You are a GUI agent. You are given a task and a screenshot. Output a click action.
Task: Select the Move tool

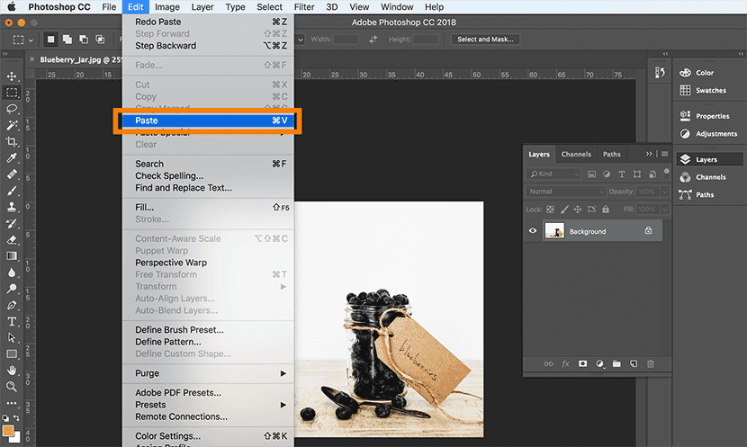point(13,76)
